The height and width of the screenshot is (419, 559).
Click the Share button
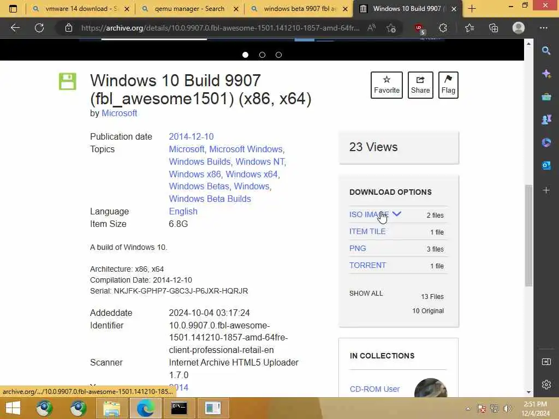(420, 85)
